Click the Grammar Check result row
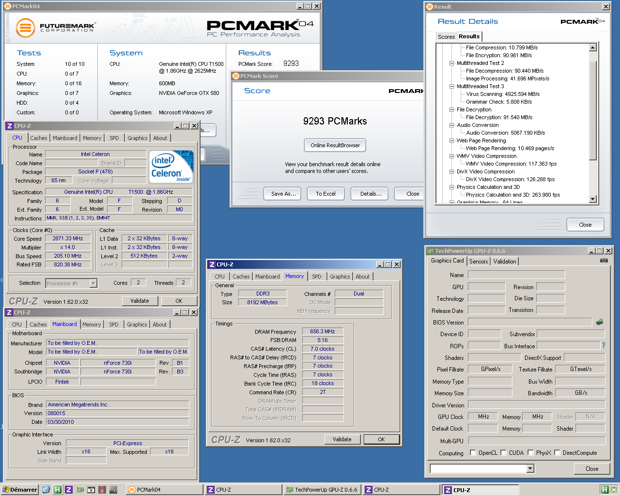The width and height of the screenshot is (620, 496). [x=499, y=102]
